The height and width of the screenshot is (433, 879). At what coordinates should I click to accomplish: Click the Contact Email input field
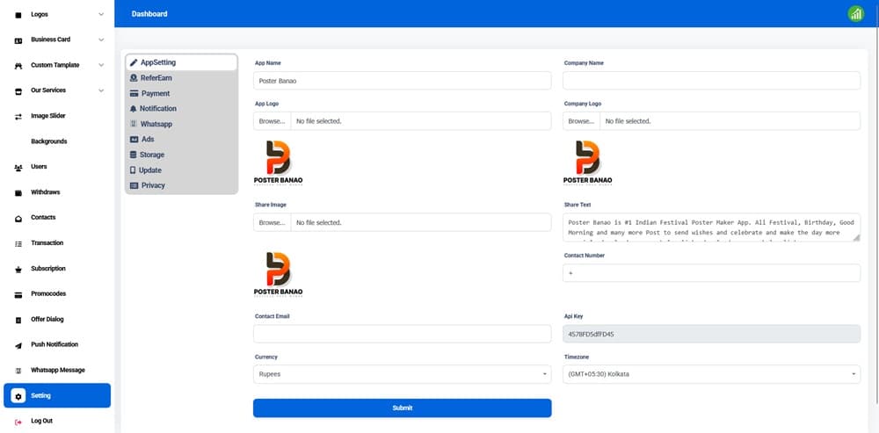pos(402,334)
